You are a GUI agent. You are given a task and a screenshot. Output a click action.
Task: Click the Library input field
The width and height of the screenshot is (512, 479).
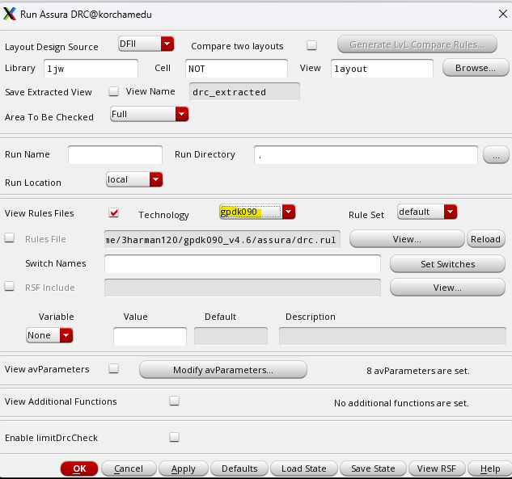pos(91,69)
